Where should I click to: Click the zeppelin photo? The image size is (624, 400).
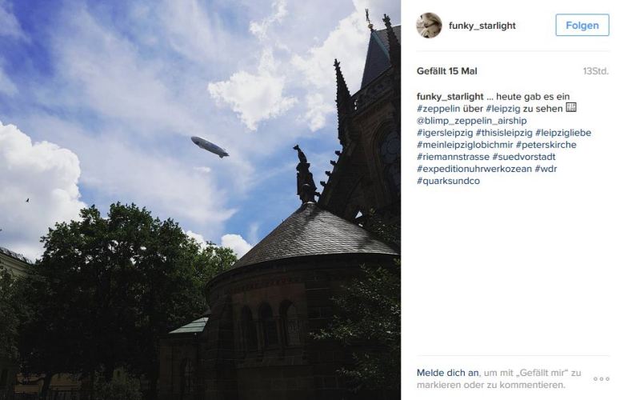pos(200,200)
